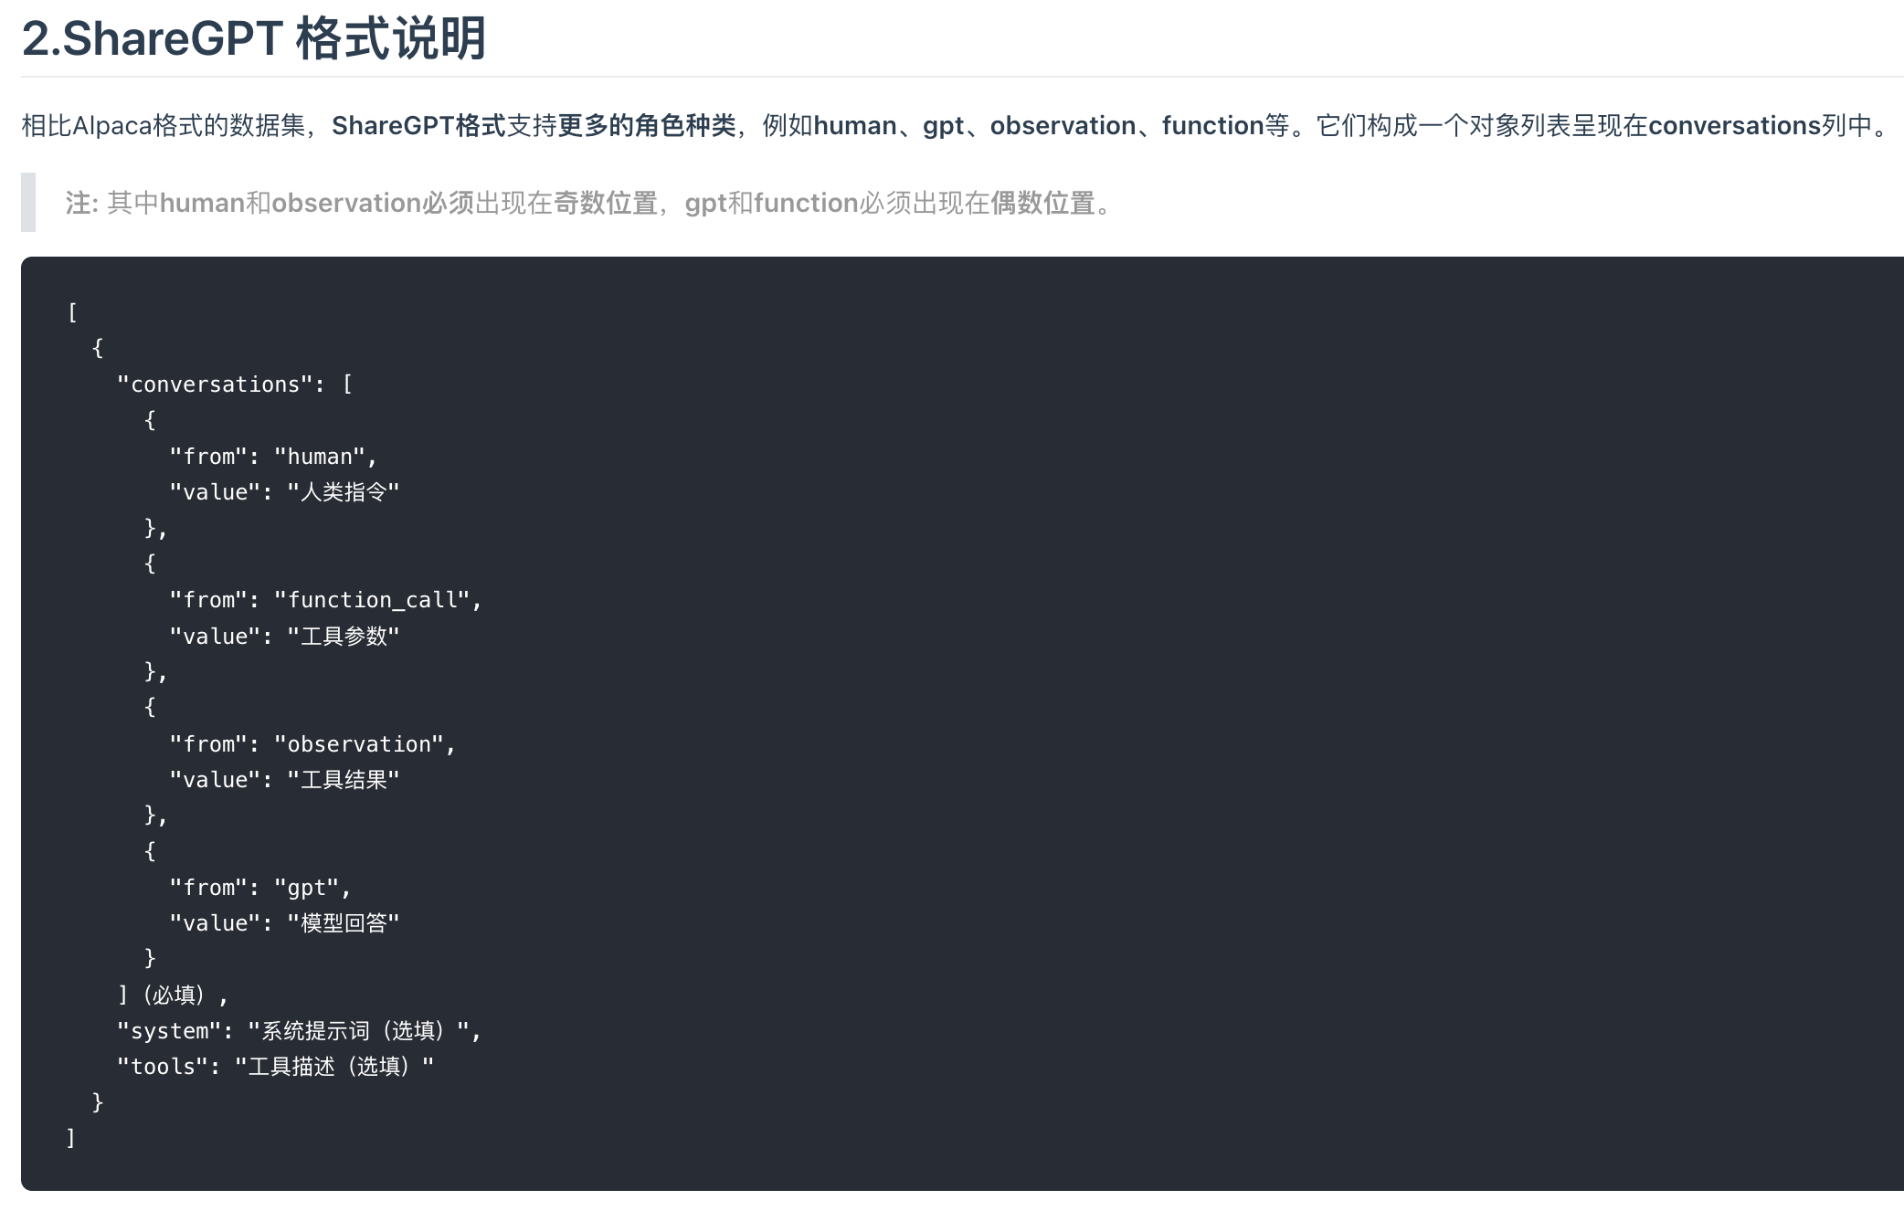The height and width of the screenshot is (1211, 1904).
Task: Click the '"observation"' string in the code
Action: [358, 744]
